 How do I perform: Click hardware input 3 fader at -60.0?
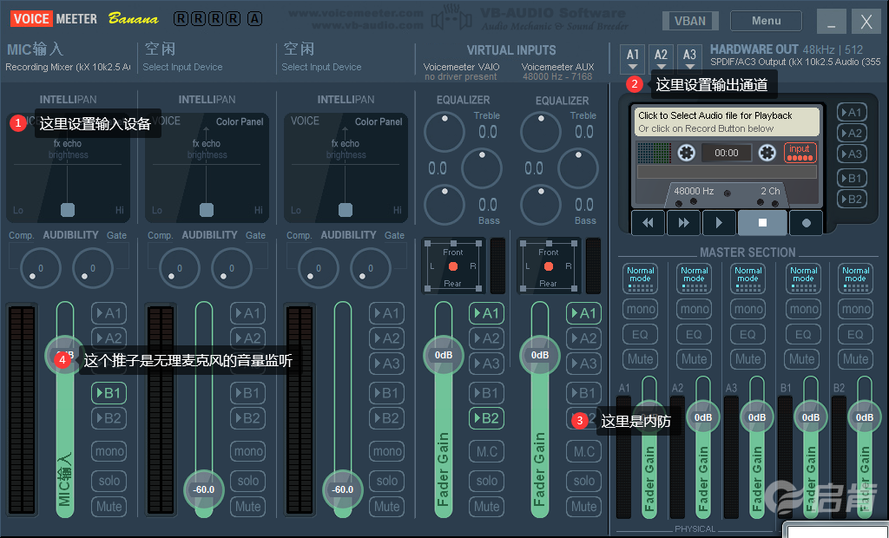342,489
